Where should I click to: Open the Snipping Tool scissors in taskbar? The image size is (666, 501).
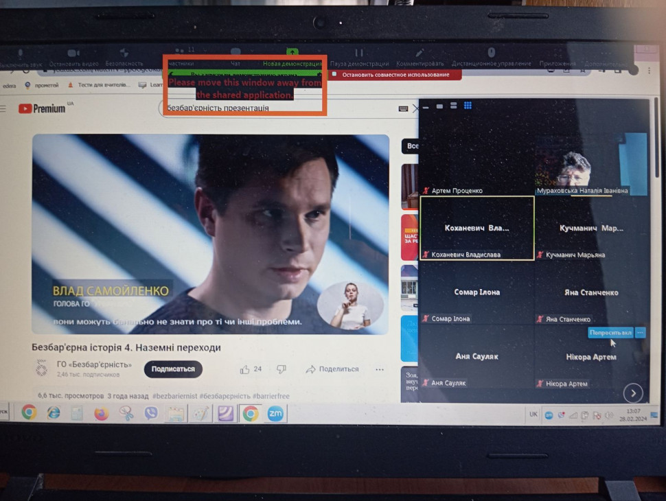point(126,414)
